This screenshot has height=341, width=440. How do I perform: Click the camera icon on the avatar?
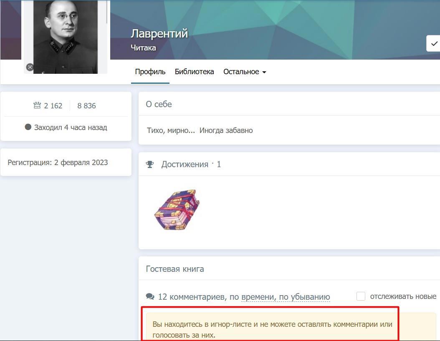pyautogui.click(x=30, y=67)
